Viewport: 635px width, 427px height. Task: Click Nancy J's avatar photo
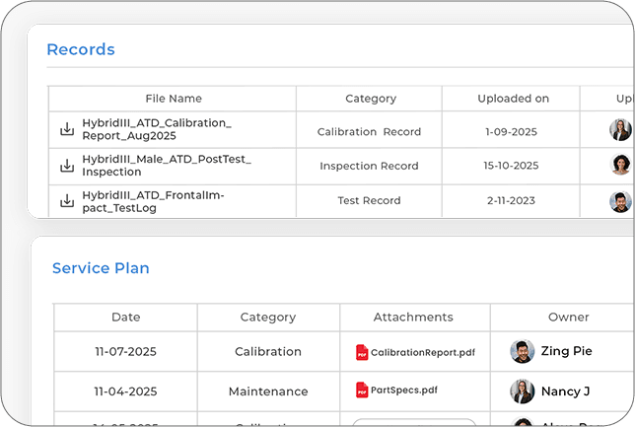523,391
